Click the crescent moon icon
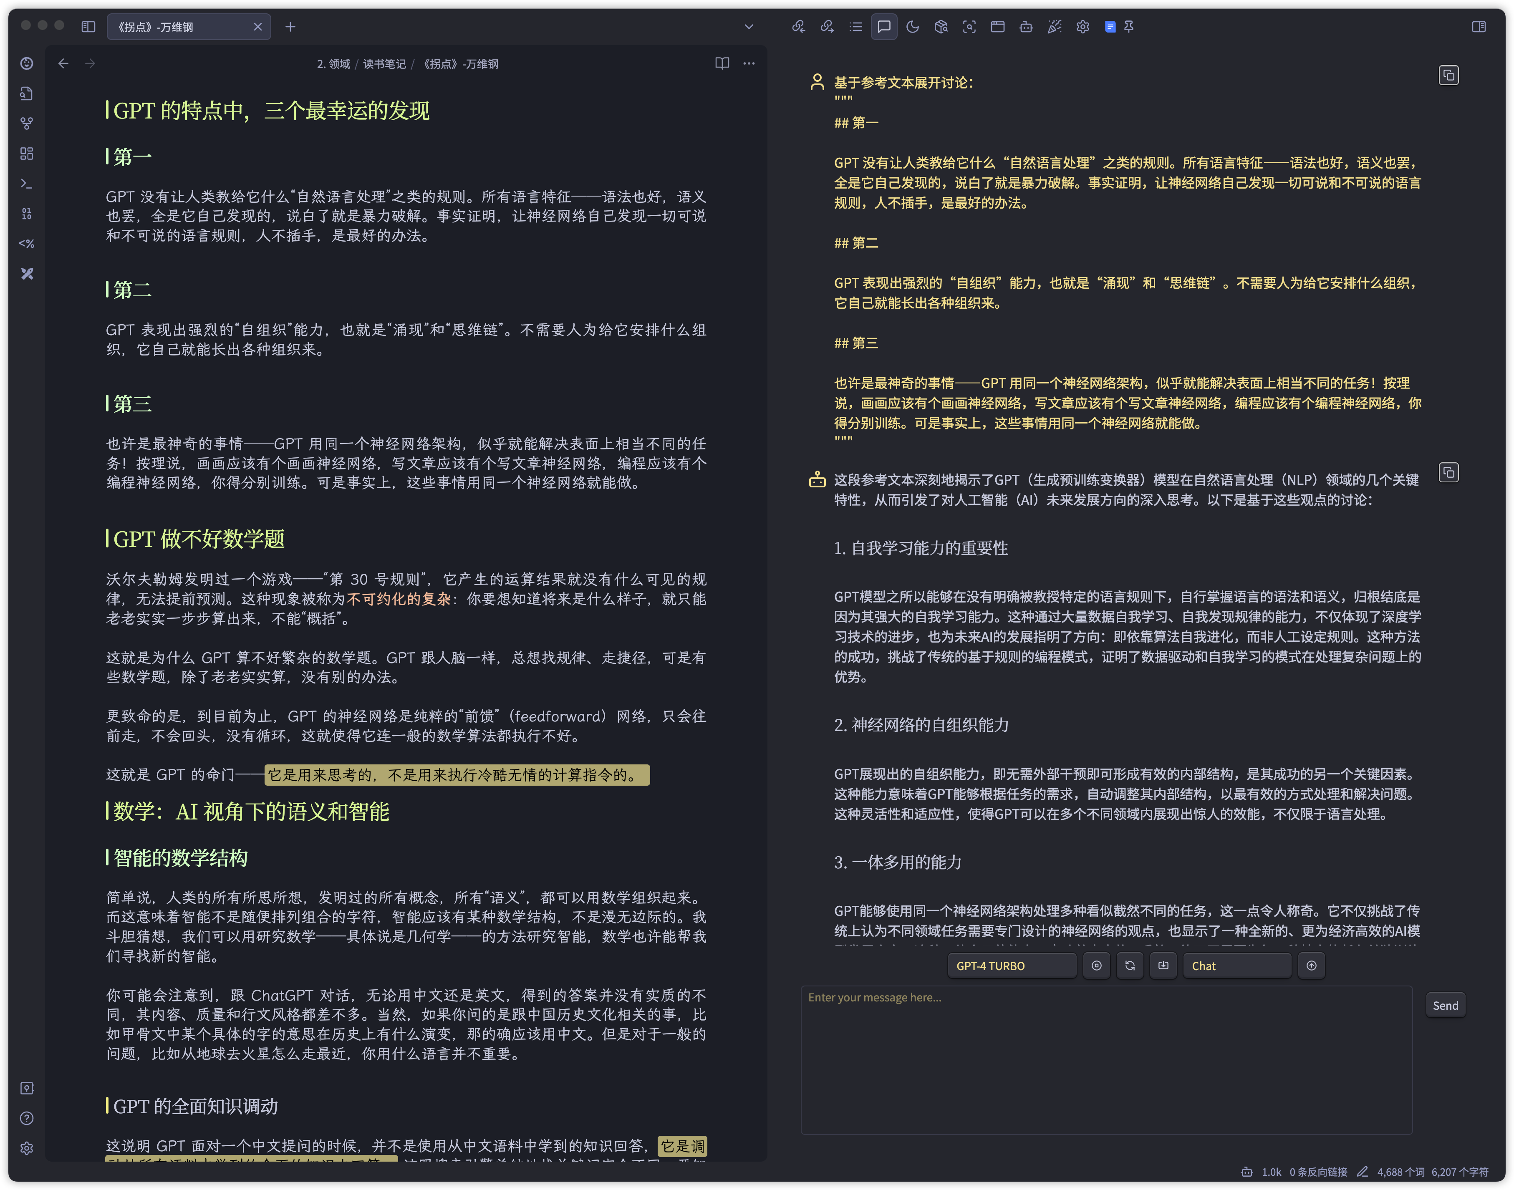The width and height of the screenshot is (1514, 1190). pos(913,26)
